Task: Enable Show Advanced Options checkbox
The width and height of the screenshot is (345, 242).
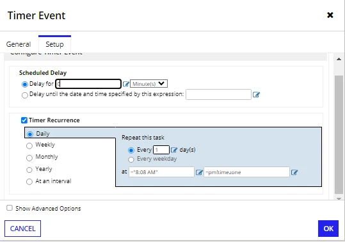Action: (x=10, y=208)
